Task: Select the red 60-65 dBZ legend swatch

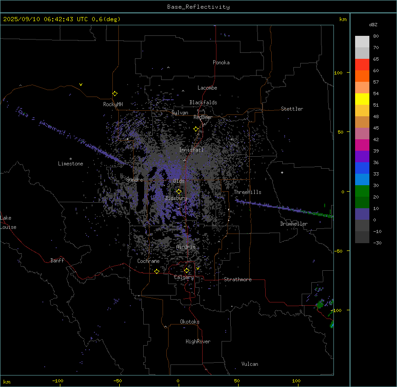Action: [x=362, y=65]
